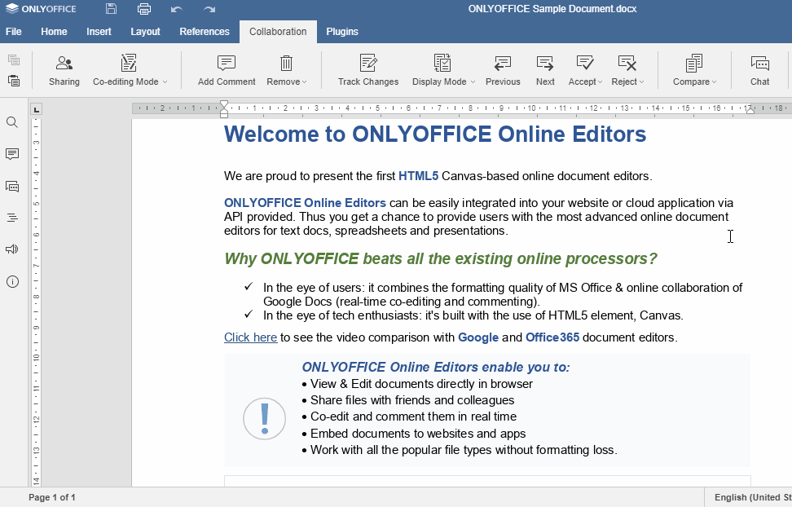
Task: Expand the Accept dropdown arrow
Action: (600, 82)
